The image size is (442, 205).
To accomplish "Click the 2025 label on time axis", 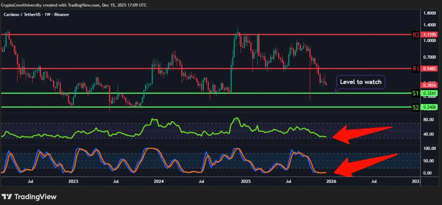I will click(x=246, y=181).
